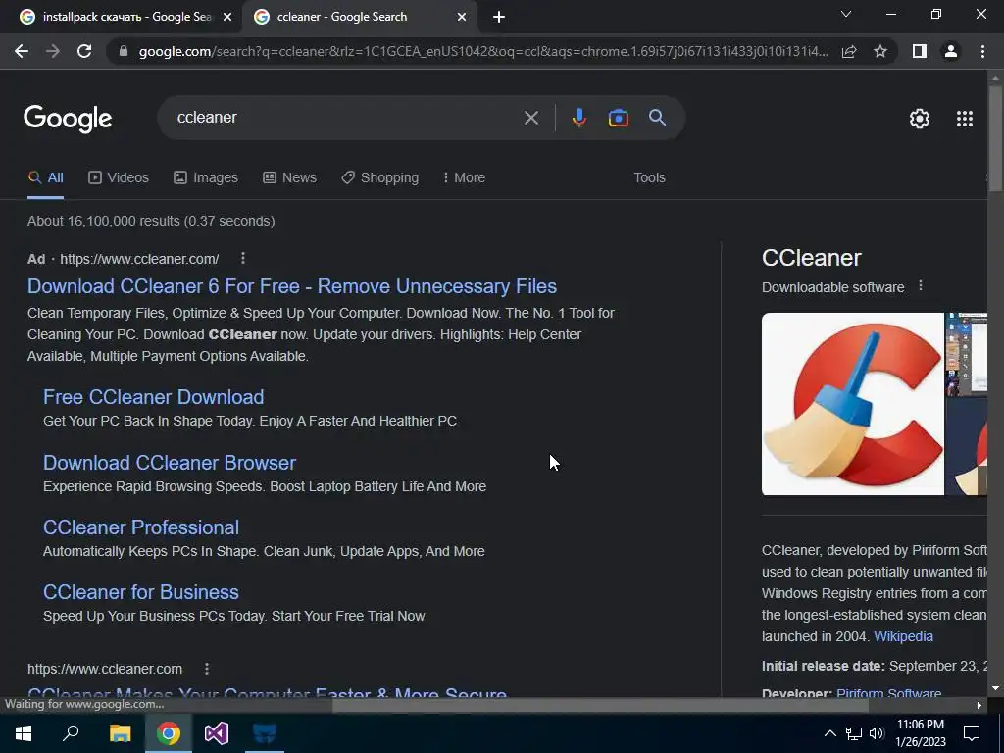
Task: Open the tab search dropdown
Action: [x=846, y=14]
